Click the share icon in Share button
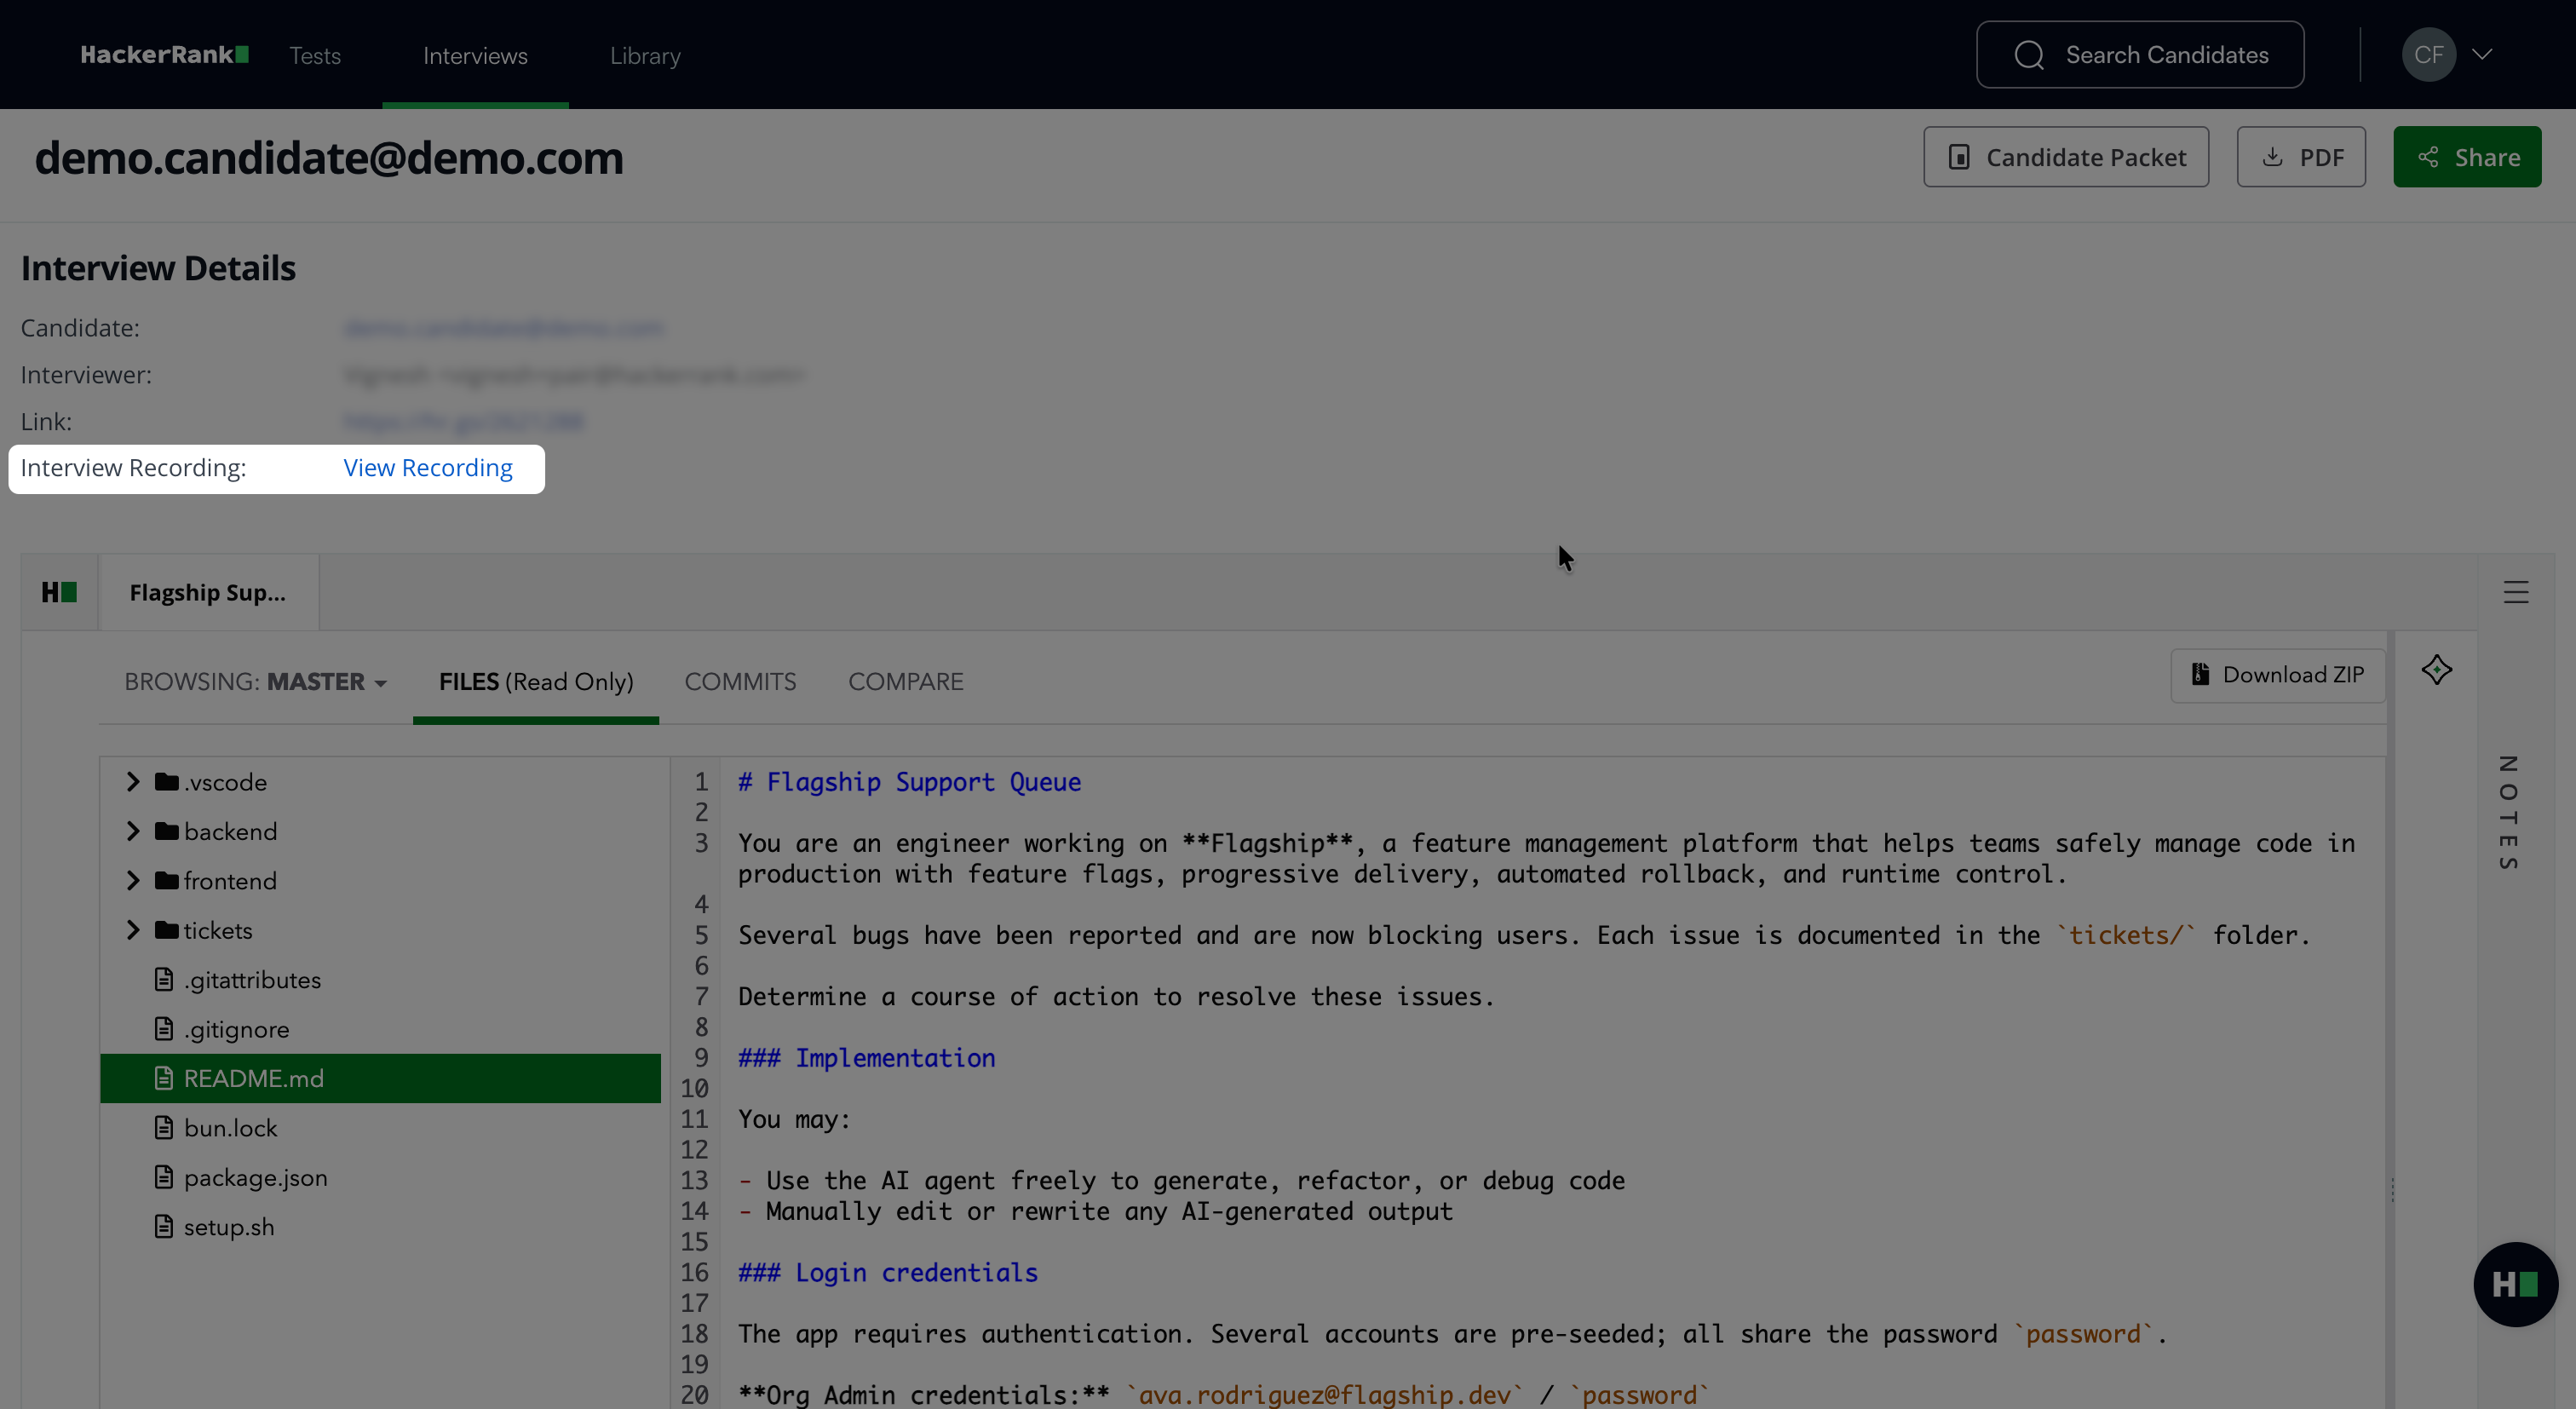2576x1409 pixels. [x=2428, y=157]
